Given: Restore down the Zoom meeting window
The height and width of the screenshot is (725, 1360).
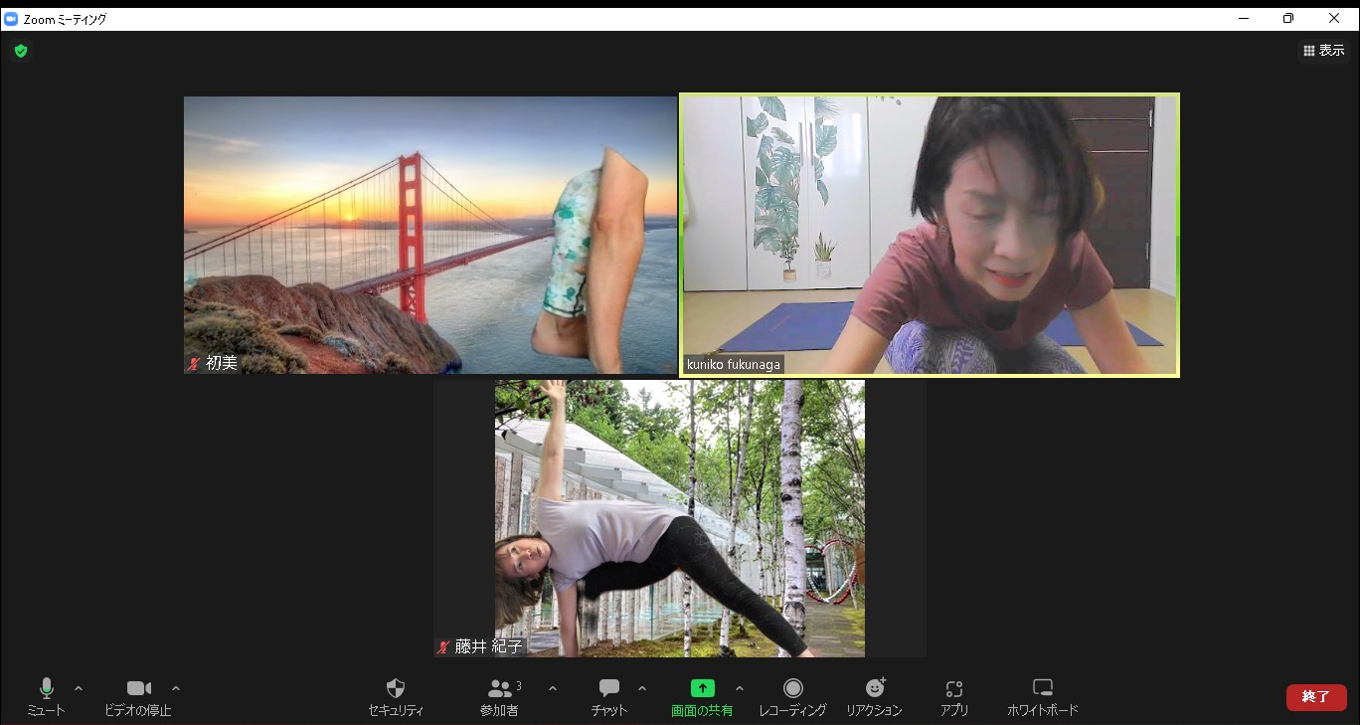Looking at the screenshot, I should (1288, 18).
